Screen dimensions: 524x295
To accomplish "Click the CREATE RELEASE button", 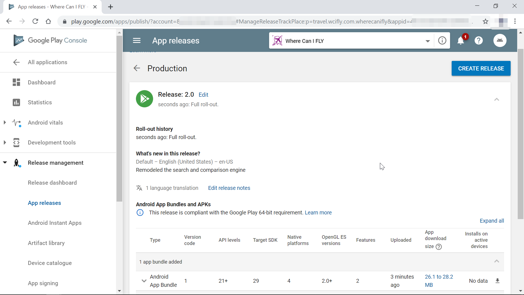I will [481, 68].
